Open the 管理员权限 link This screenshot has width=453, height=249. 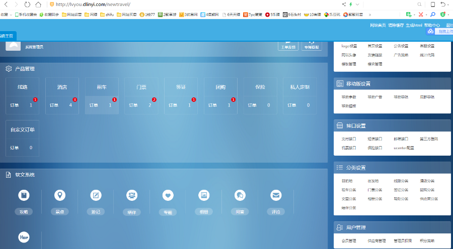(403, 240)
